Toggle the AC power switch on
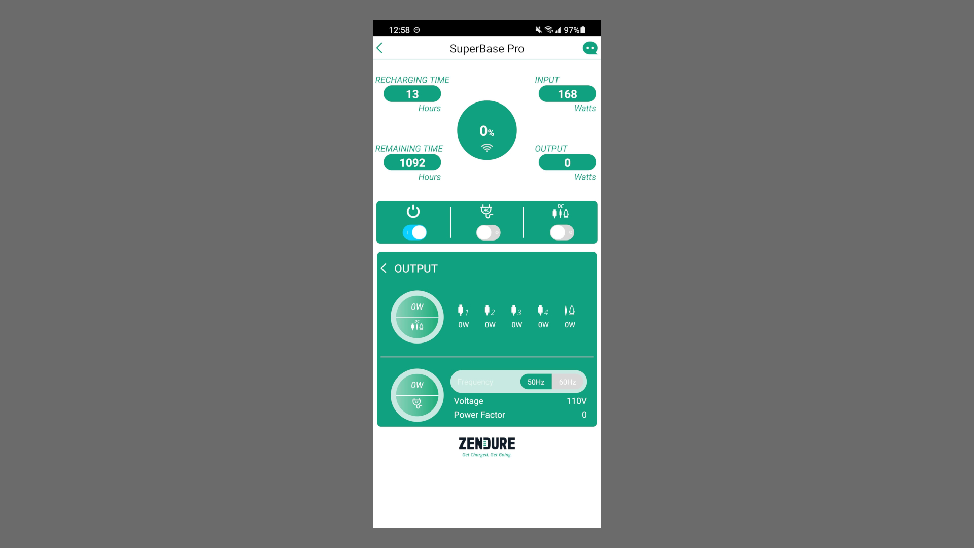 pos(487,232)
